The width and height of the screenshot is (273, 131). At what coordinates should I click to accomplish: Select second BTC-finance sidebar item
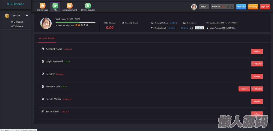(17, 26)
